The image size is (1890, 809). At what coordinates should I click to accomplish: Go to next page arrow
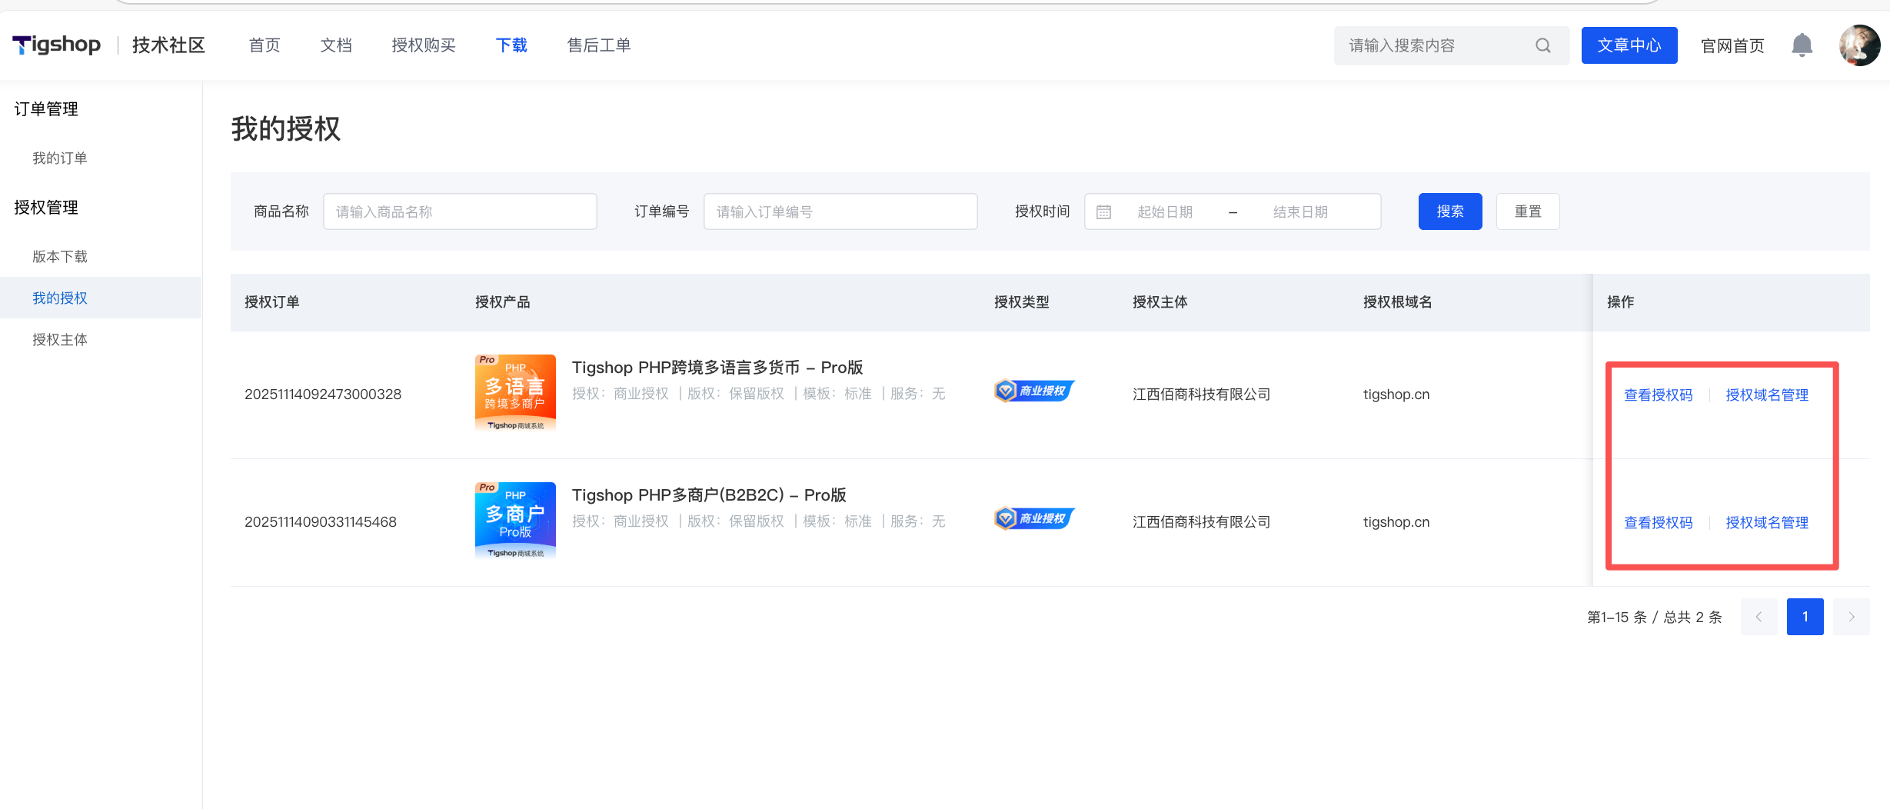1851,617
